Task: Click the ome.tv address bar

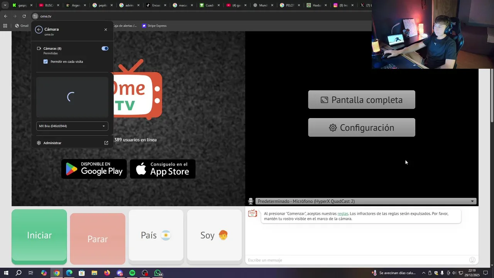Action: [x=201, y=16]
